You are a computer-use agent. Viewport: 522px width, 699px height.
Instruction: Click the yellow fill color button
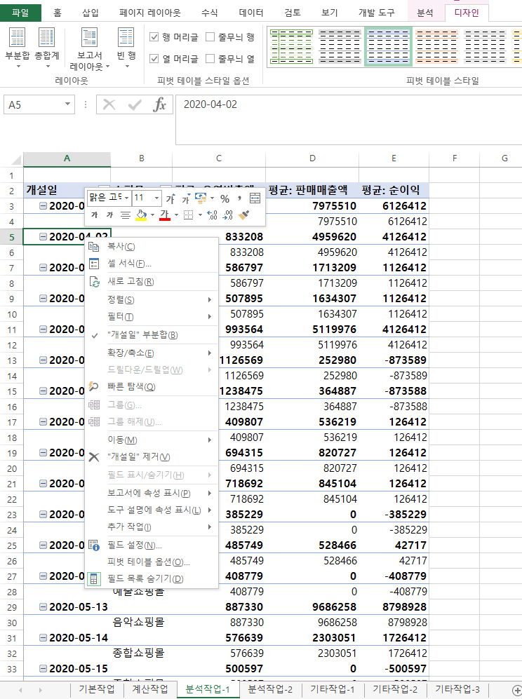(140, 215)
